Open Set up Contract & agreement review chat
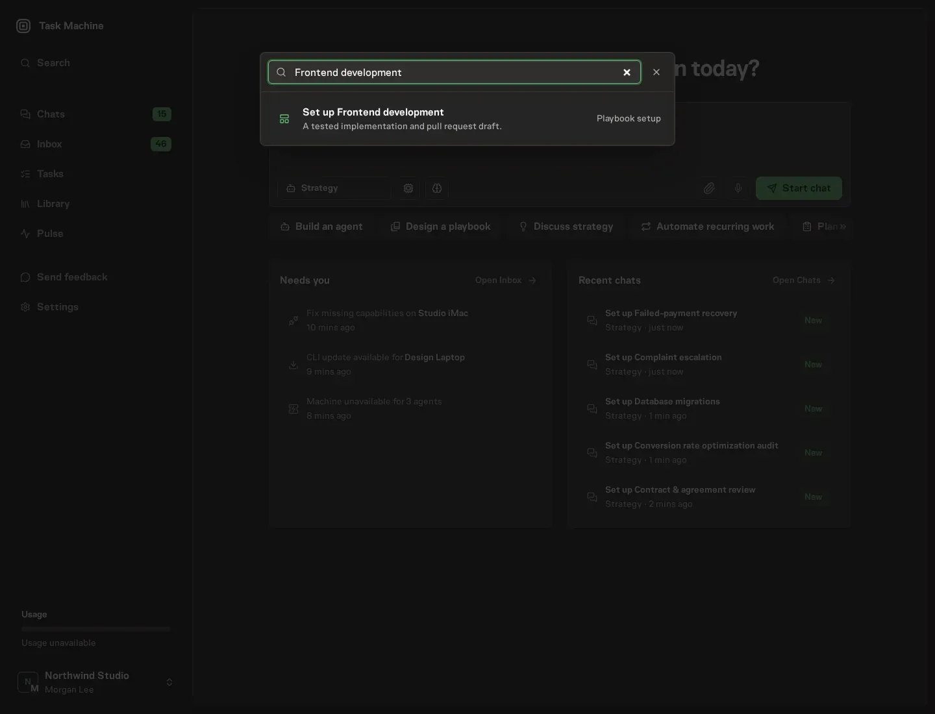 coord(709,497)
